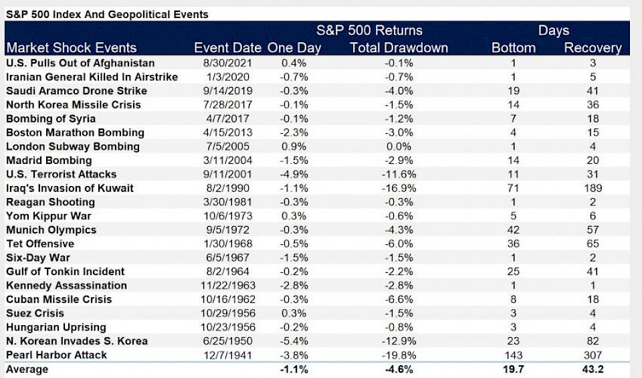Click the -19.8% total drawdown value

[x=399, y=355]
